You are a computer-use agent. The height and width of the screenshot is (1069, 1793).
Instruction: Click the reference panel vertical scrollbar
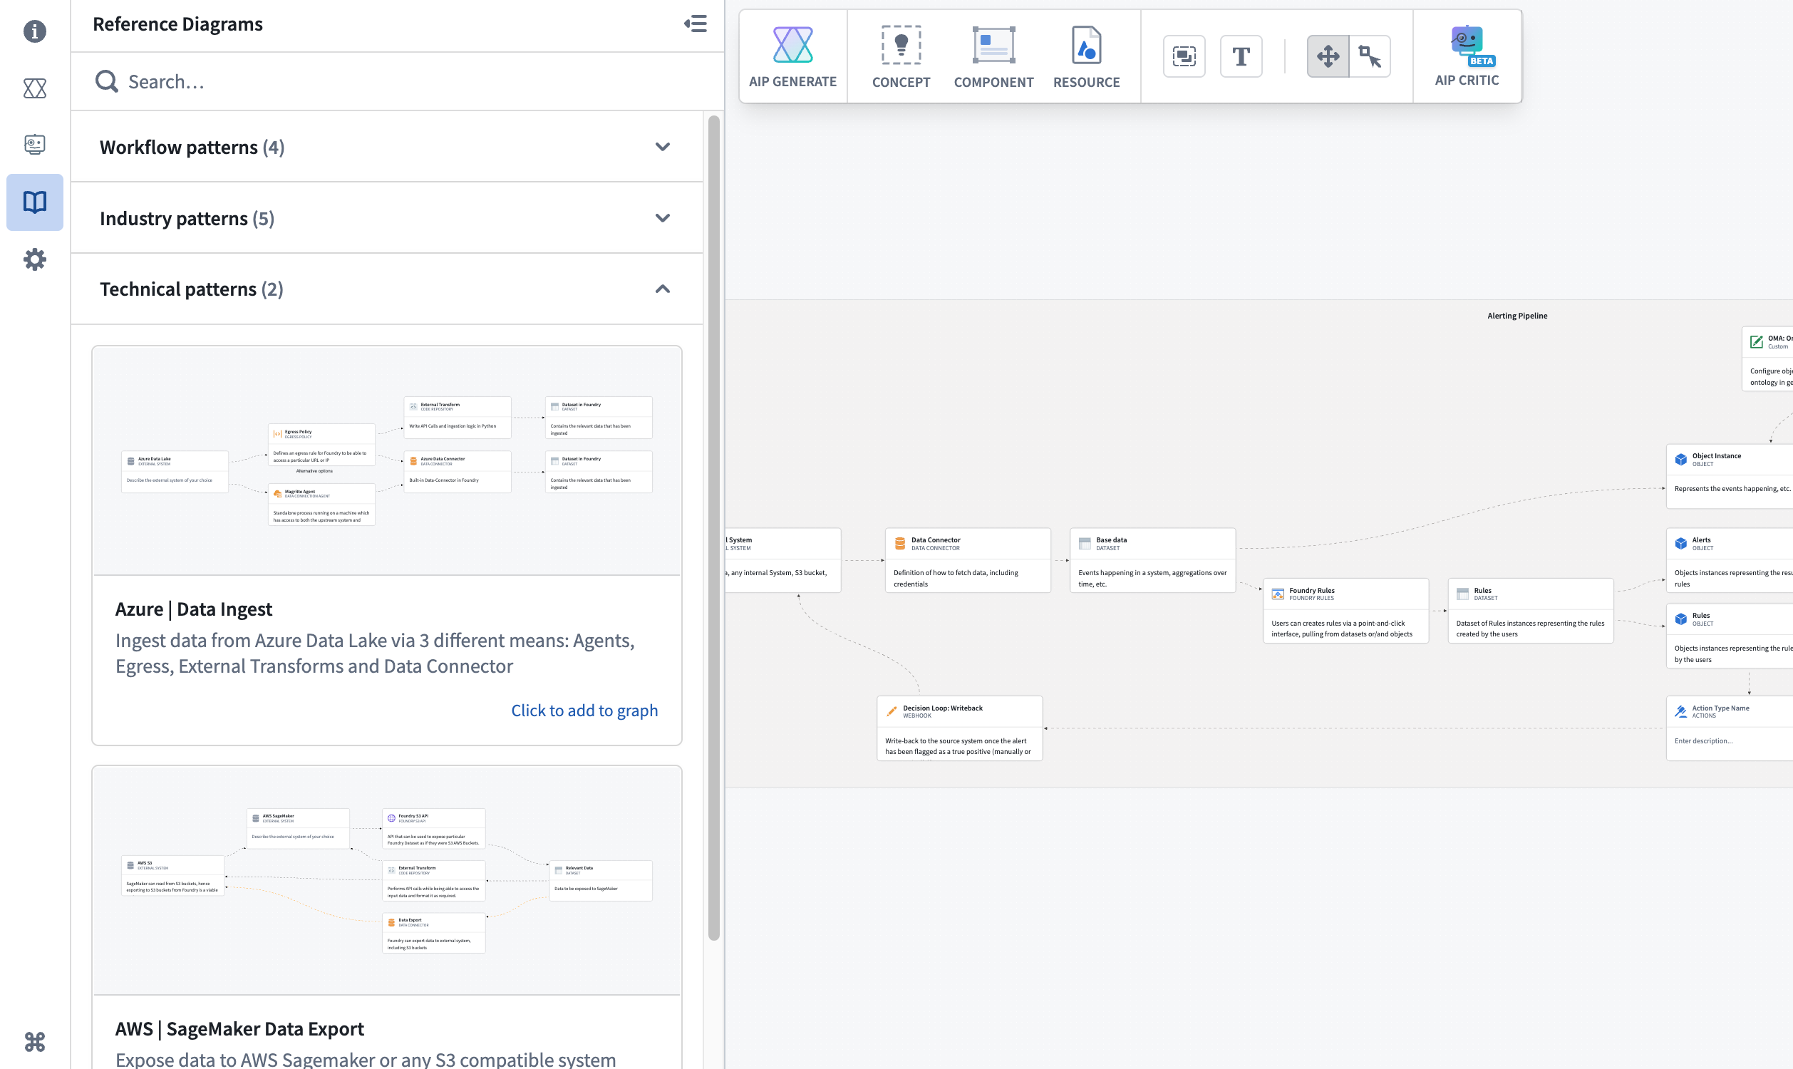(713, 527)
